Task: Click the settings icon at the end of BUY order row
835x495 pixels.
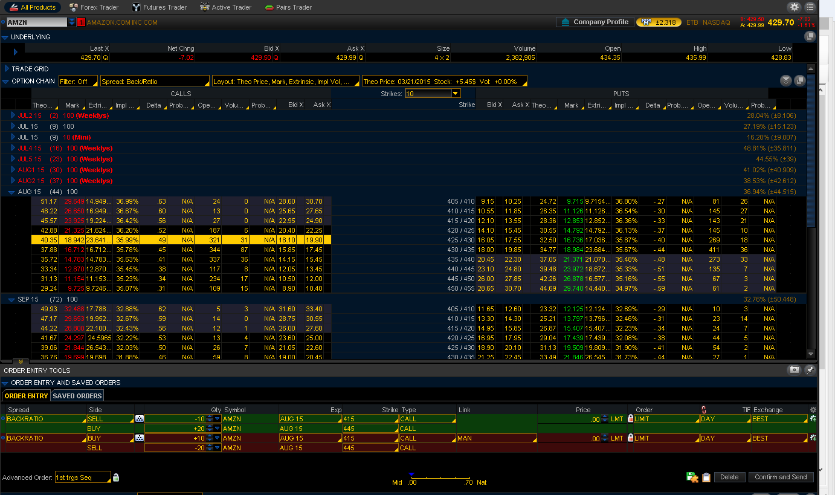Action: 813,438
